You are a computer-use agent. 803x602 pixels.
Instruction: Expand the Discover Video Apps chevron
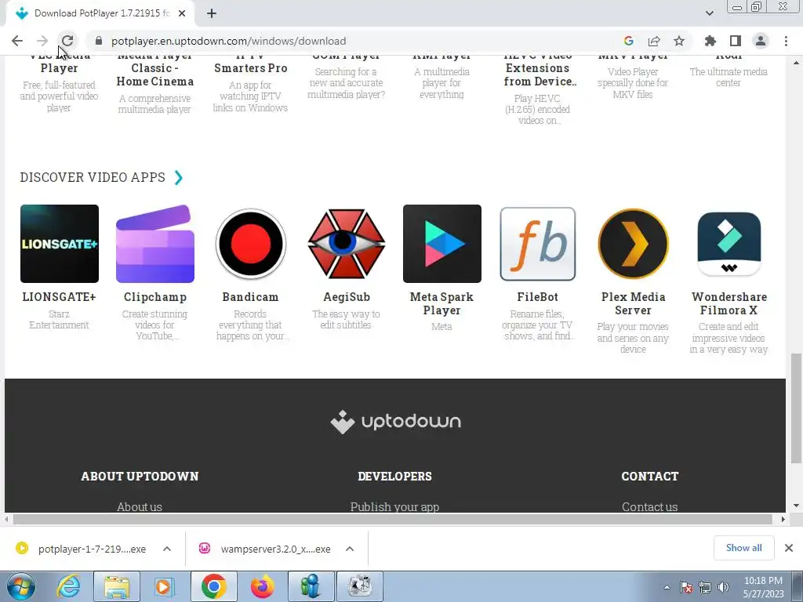pyautogui.click(x=179, y=178)
